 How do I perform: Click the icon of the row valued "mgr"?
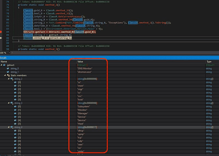tap(15, 89)
